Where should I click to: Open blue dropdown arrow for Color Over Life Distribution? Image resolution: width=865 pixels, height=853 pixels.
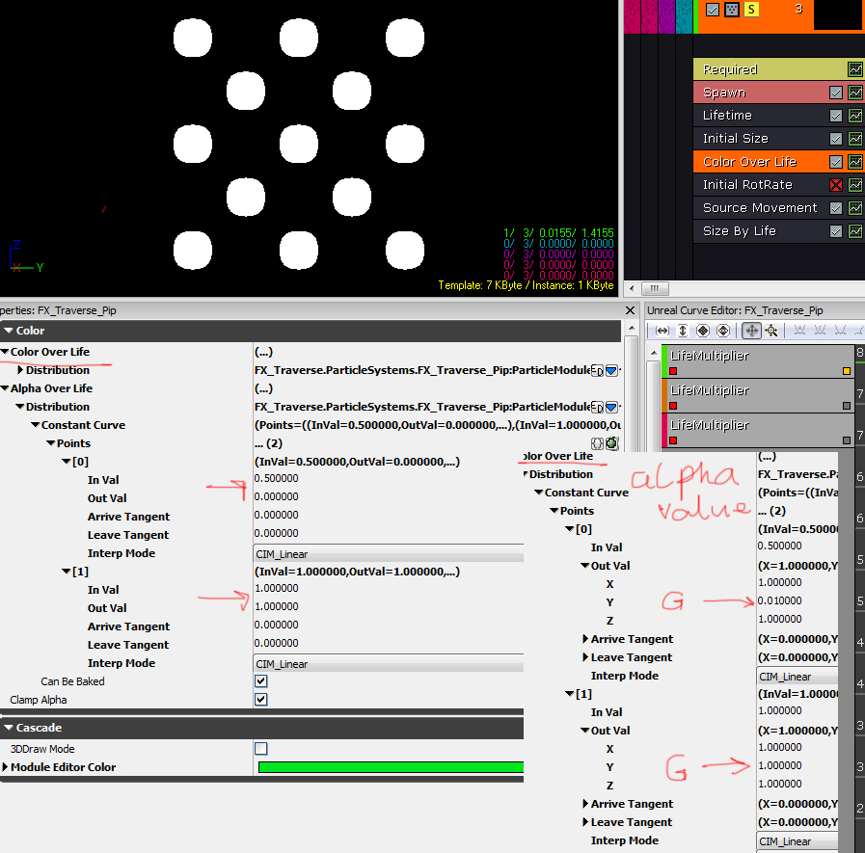(x=611, y=370)
